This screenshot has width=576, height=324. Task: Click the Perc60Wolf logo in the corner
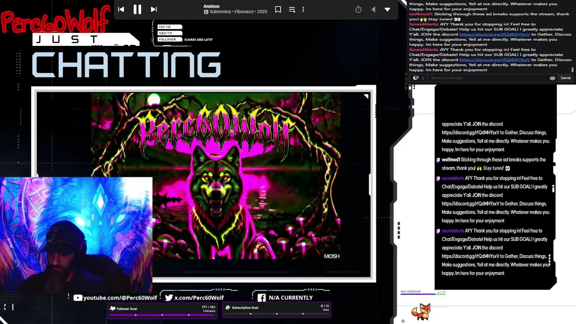click(x=55, y=20)
